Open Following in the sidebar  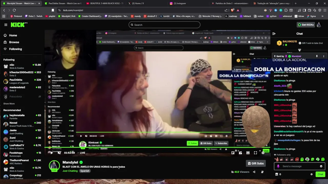(x=13, y=49)
